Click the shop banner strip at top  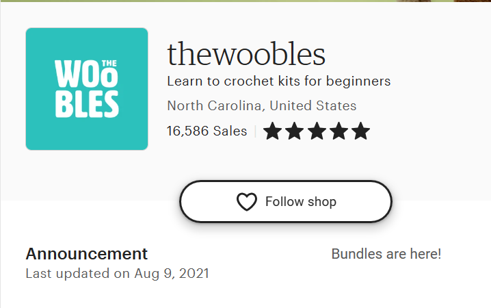point(245,1)
